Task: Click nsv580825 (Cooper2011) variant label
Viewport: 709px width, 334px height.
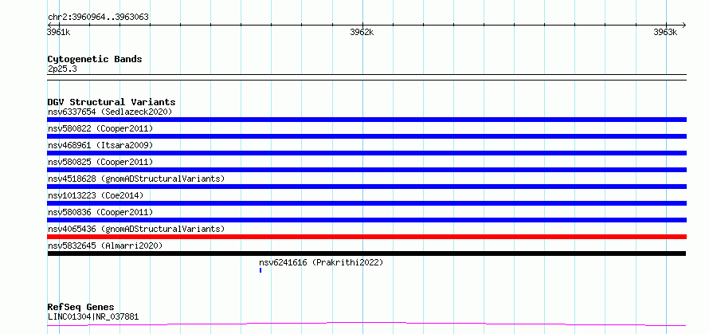Action: pyautogui.click(x=100, y=162)
